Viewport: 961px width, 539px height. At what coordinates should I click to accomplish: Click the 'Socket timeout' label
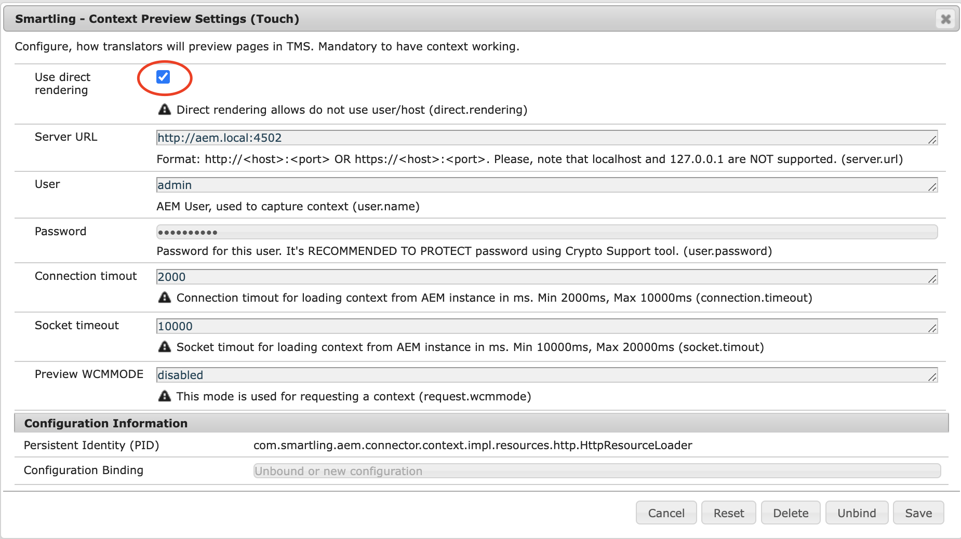pos(77,326)
